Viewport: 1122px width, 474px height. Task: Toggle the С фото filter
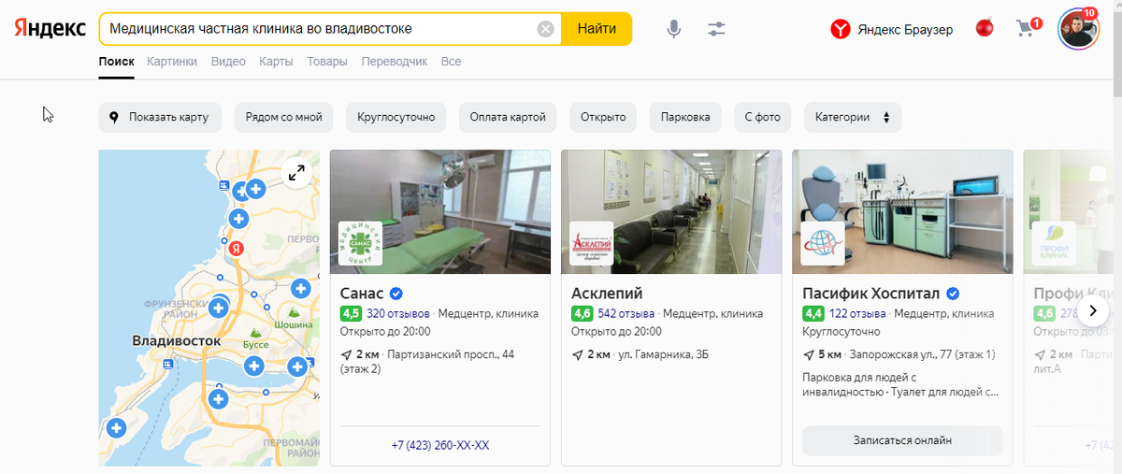pyautogui.click(x=763, y=117)
